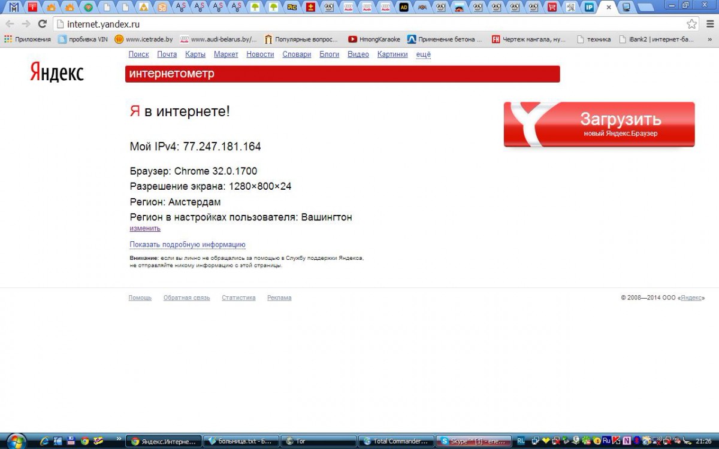Open the Поиск service link
The image size is (719, 449).
click(x=138, y=54)
